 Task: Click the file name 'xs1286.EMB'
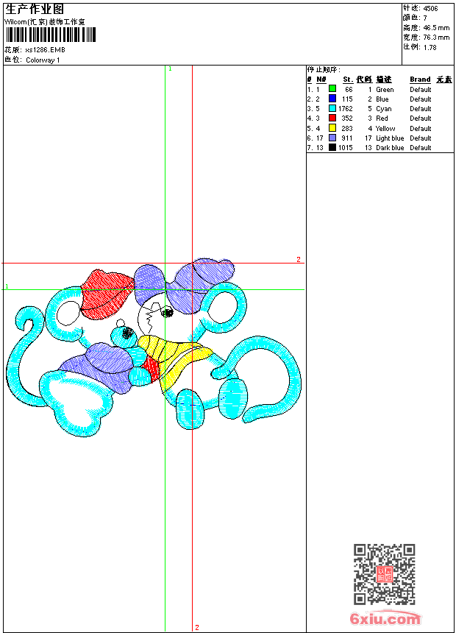(x=45, y=50)
